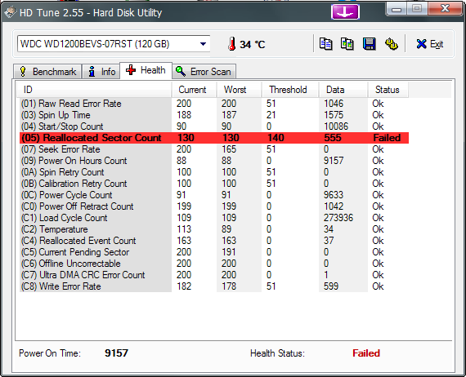Click the floppy disk save icon
This screenshot has height=377, width=466.
tap(369, 44)
